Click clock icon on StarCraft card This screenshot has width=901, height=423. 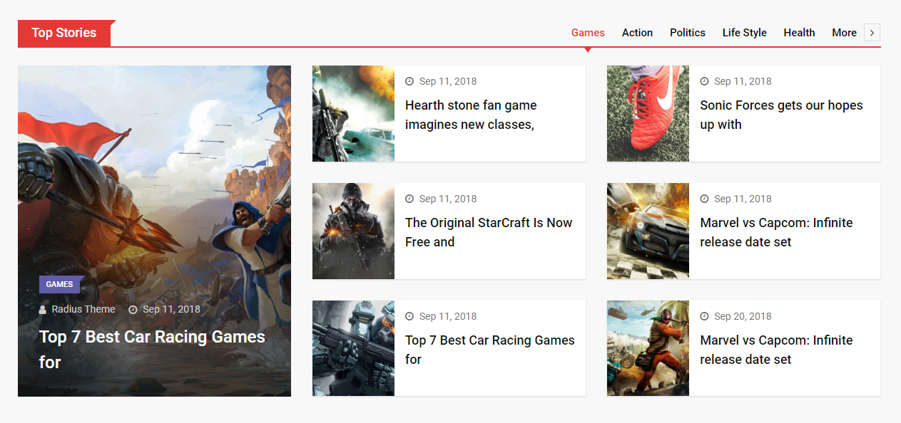pyautogui.click(x=409, y=199)
